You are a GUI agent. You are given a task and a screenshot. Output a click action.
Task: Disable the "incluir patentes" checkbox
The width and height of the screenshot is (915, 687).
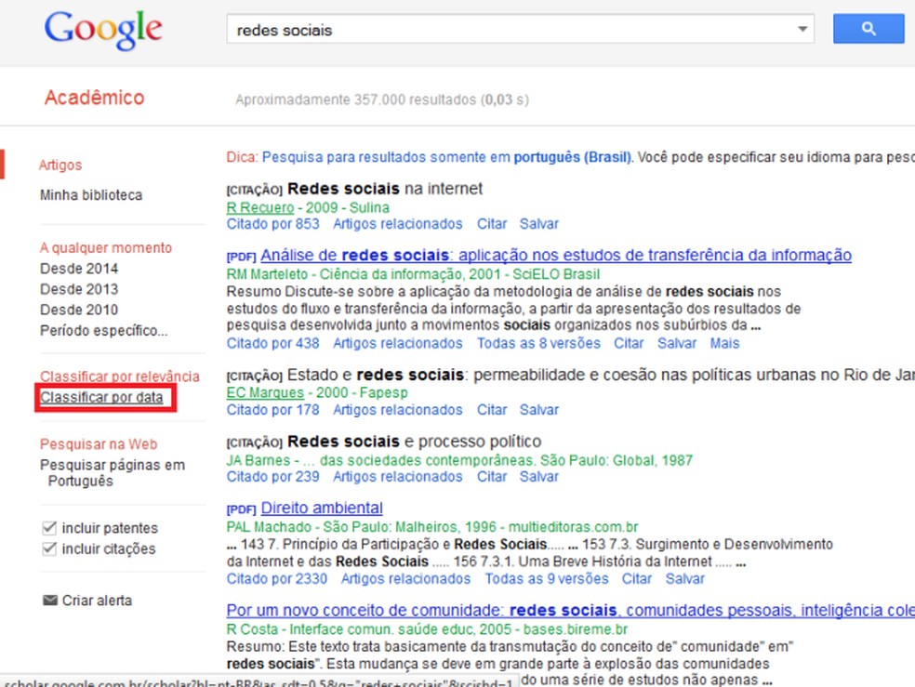(48, 527)
